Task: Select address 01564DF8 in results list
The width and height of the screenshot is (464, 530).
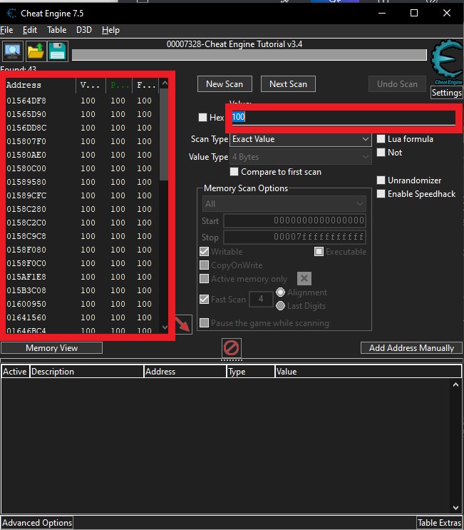Action: pyautogui.click(x=26, y=101)
